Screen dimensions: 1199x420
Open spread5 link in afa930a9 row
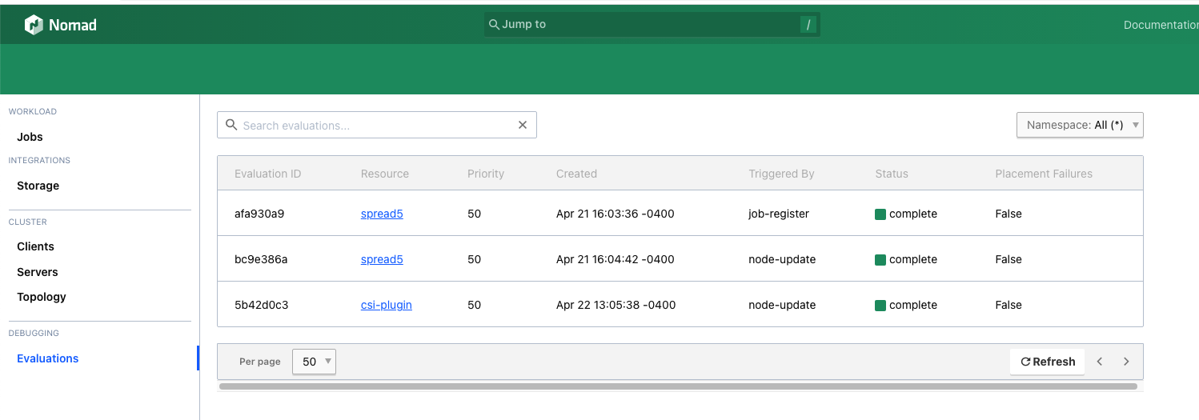point(382,214)
